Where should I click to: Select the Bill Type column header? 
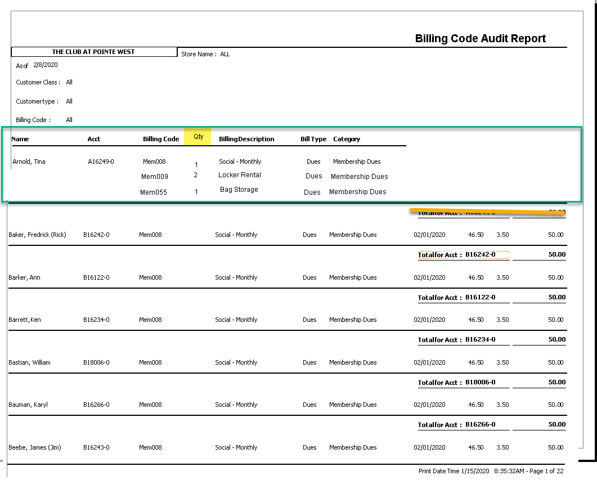[x=313, y=139]
